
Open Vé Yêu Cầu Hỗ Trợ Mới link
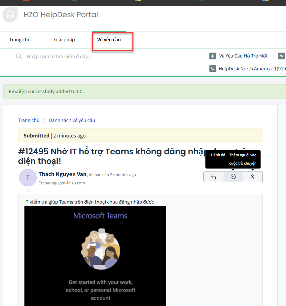coord(243,56)
